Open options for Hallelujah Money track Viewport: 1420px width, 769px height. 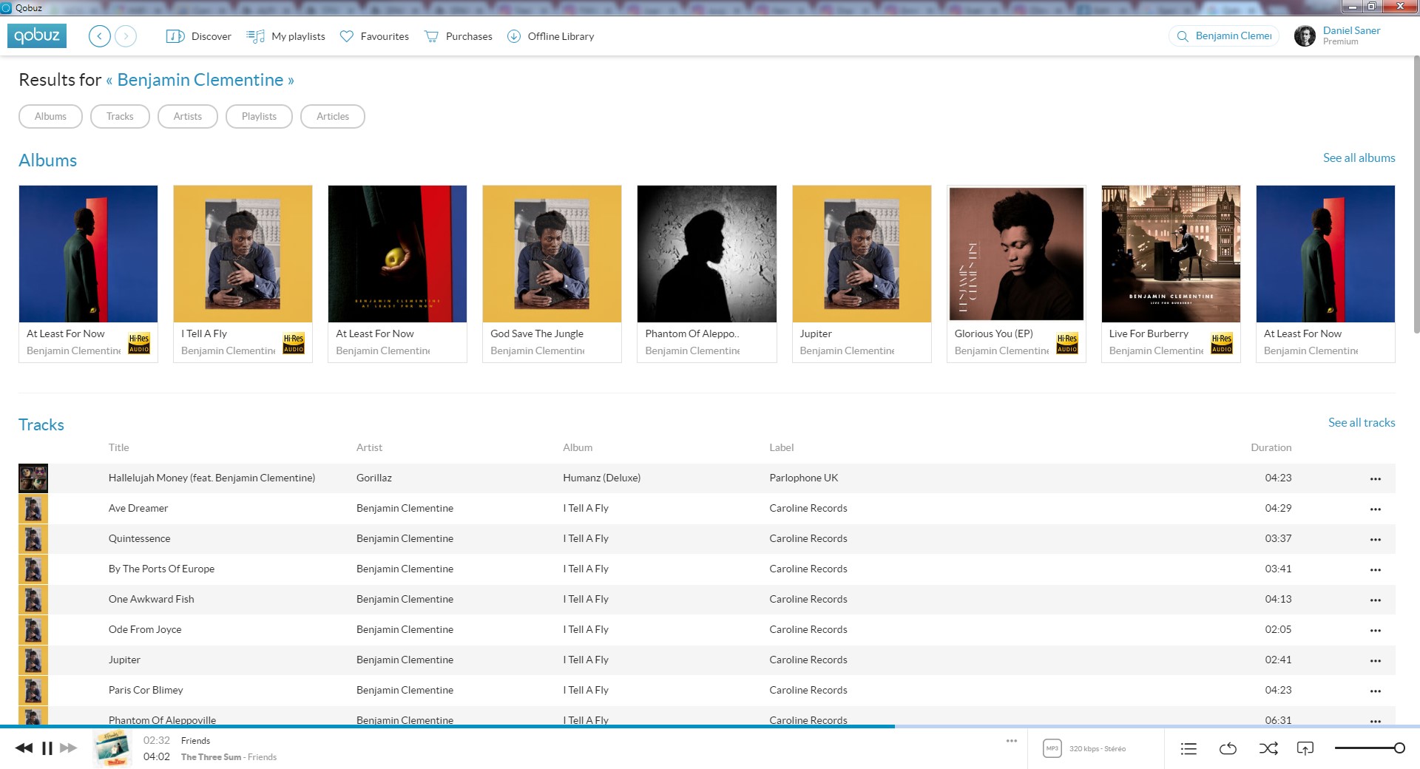(1375, 478)
